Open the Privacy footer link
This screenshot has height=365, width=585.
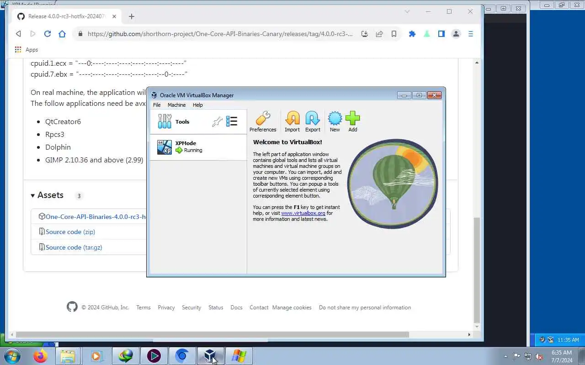coord(166,308)
